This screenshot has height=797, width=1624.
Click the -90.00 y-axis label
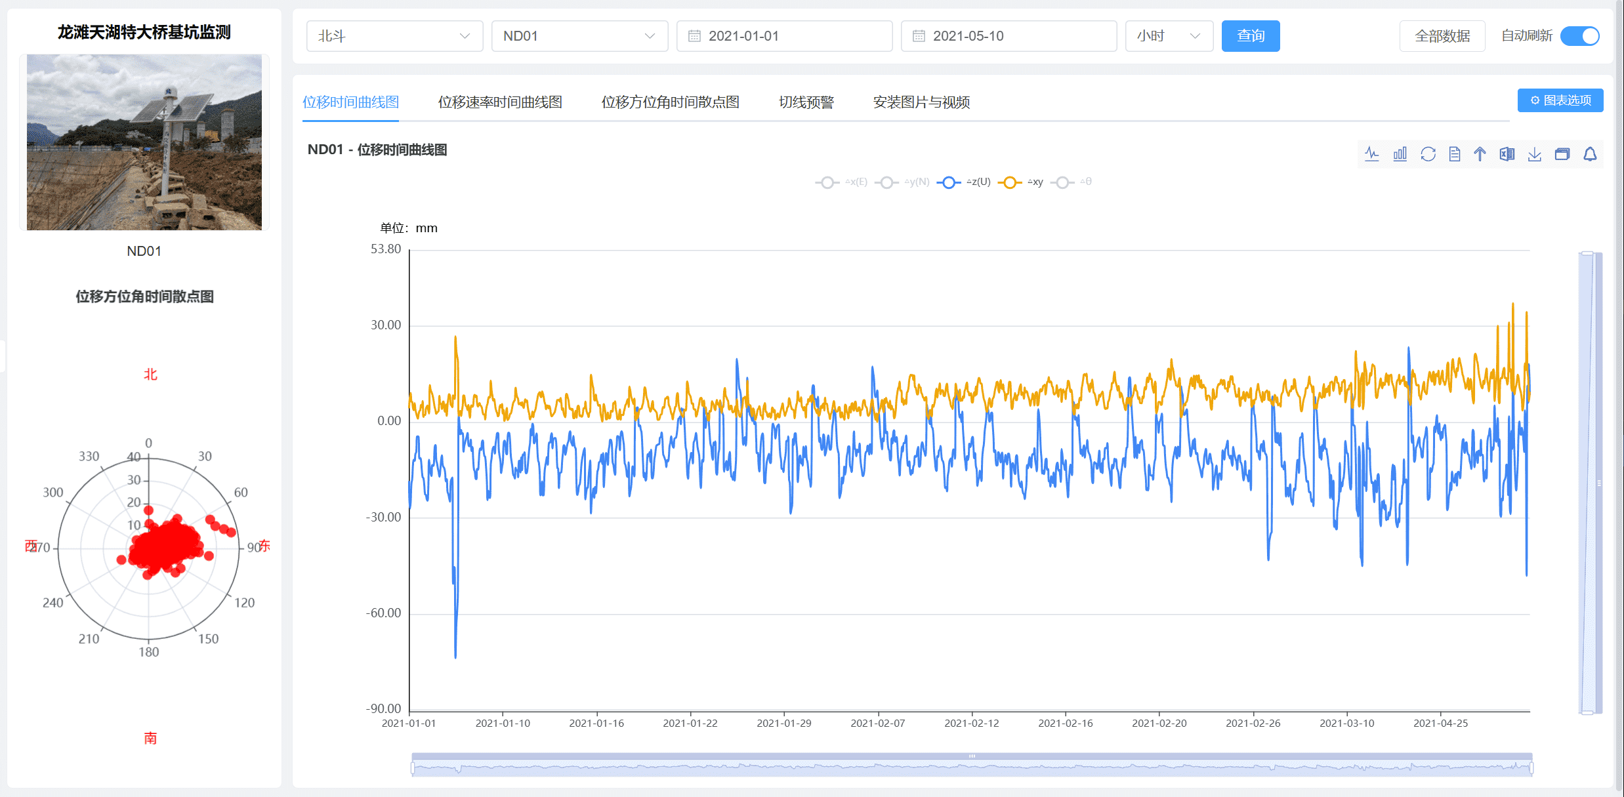pyautogui.click(x=383, y=708)
